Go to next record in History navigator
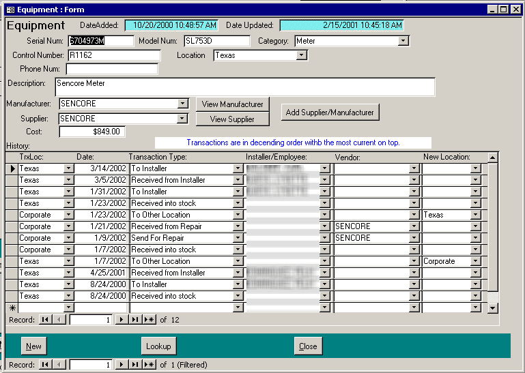This screenshot has width=525, height=373. (122, 319)
